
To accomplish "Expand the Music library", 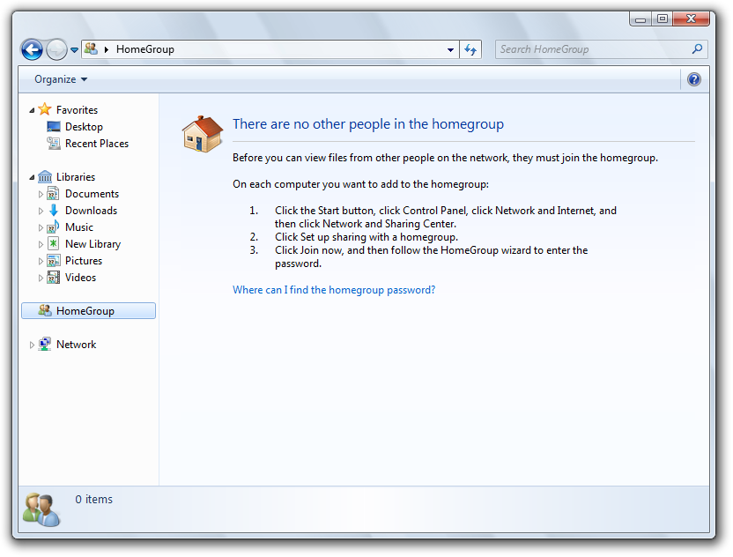I will click(41, 227).
